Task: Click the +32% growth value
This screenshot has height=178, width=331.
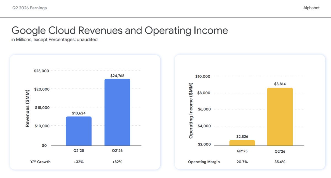Action: click(x=79, y=162)
